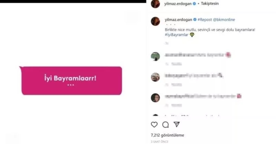Like the post with the heart icon
Screen dimensions: 276x144
coord(154,124)
